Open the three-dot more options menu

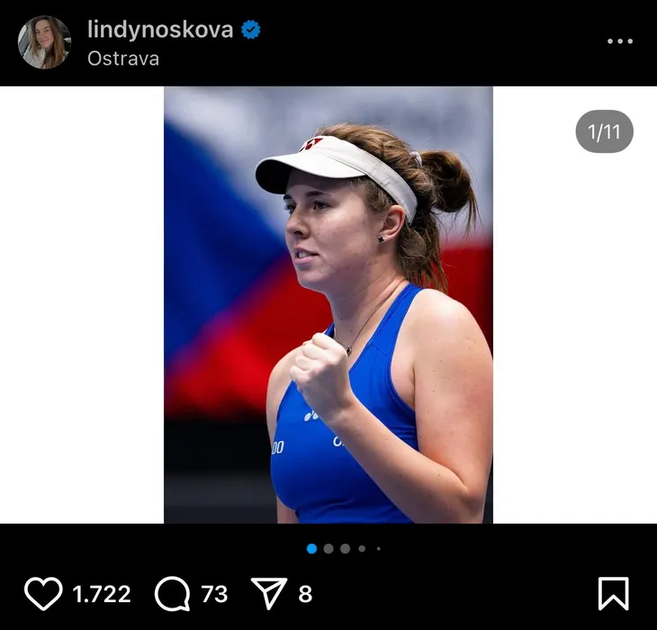(620, 41)
